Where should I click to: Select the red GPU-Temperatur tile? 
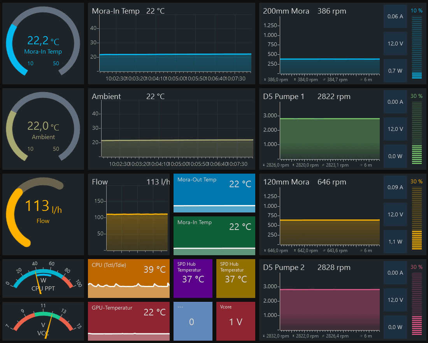[129, 321]
